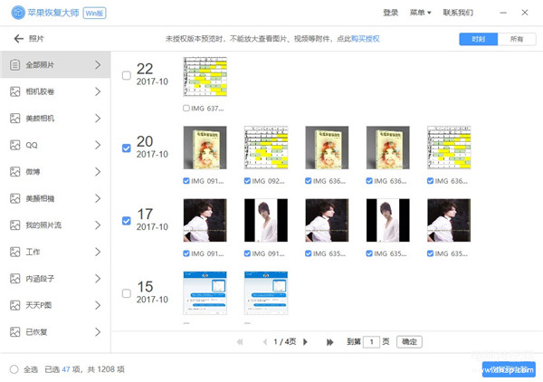Click the 天天P图 picture icon

pos(14,305)
